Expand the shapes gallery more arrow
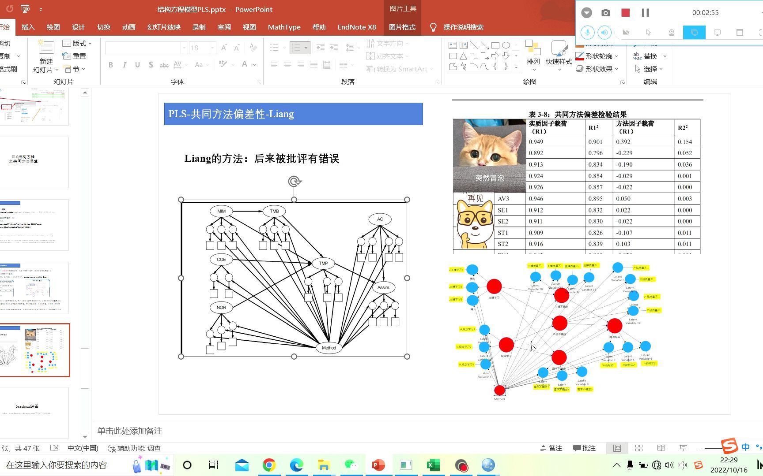 517,67
